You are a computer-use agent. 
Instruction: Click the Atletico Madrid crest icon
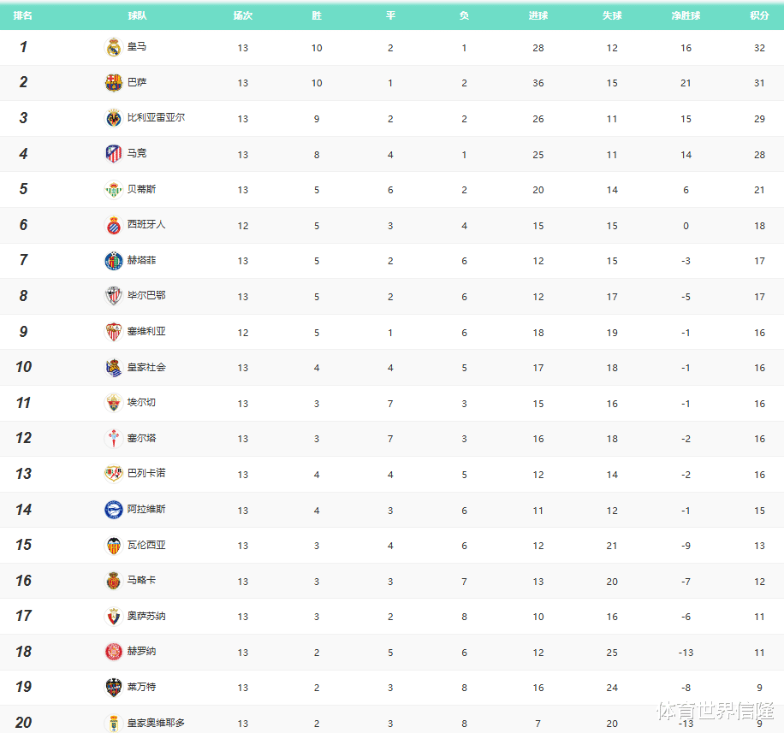[114, 154]
